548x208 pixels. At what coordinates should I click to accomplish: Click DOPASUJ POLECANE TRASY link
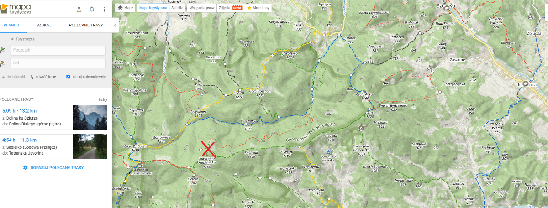point(53,168)
